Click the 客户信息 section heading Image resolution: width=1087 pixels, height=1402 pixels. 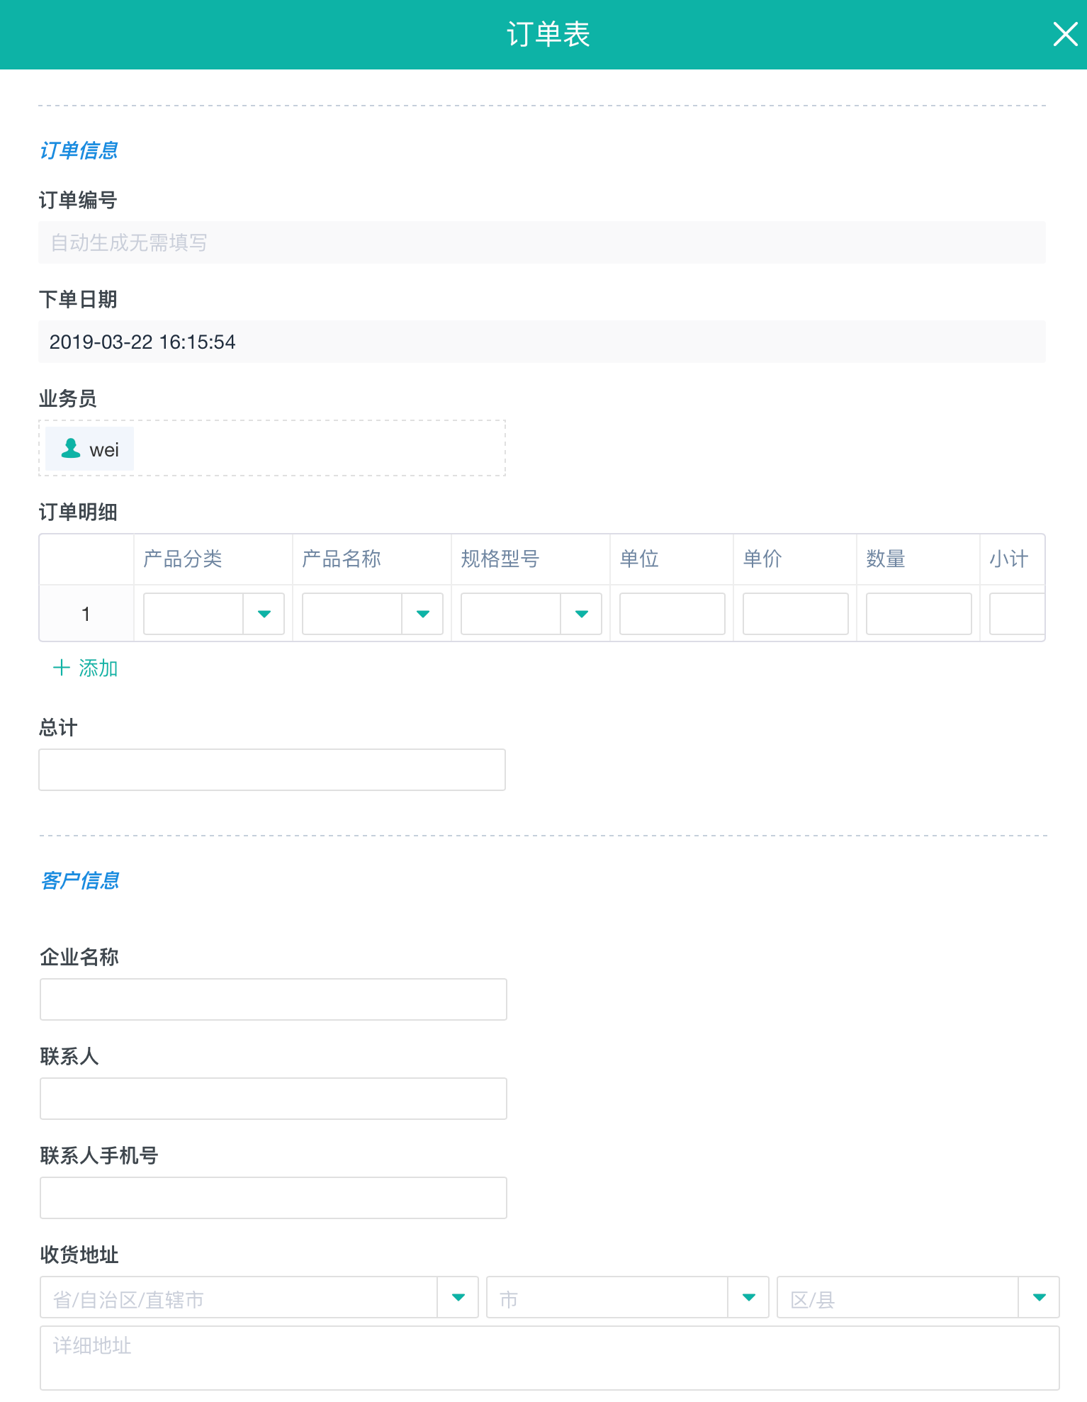pyautogui.click(x=80, y=880)
